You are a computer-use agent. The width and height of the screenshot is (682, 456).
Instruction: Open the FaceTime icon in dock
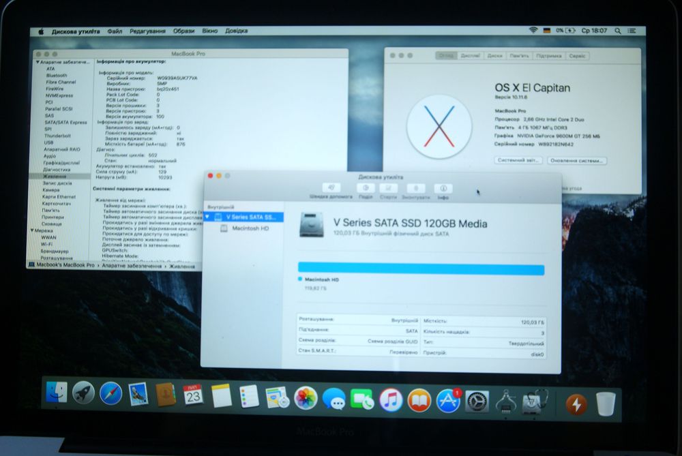click(362, 400)
